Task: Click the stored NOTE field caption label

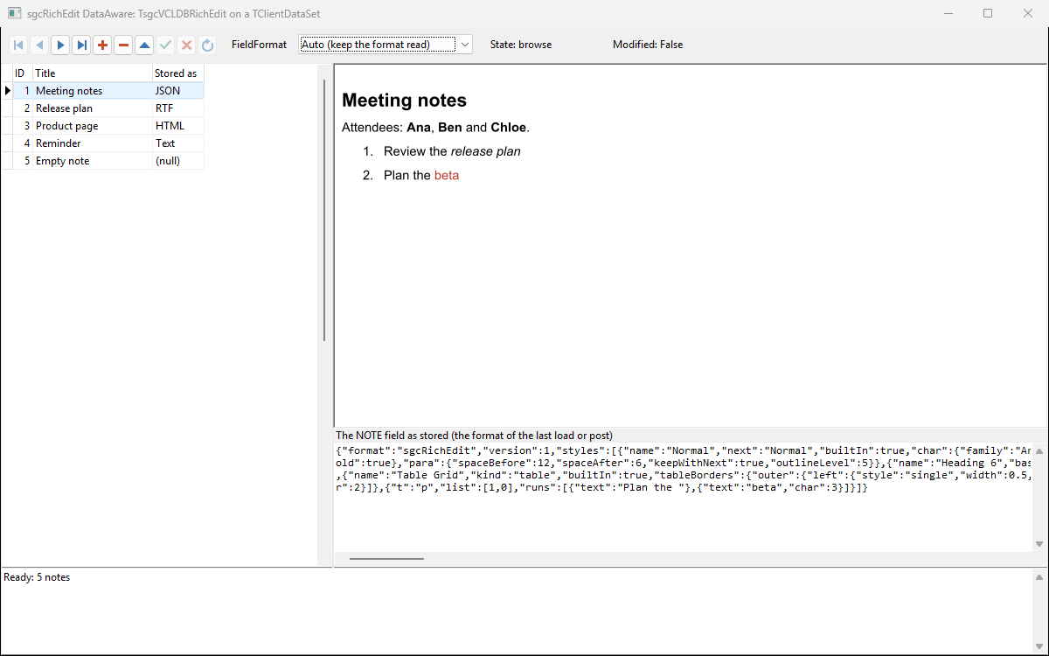Action: click(475, 435)
